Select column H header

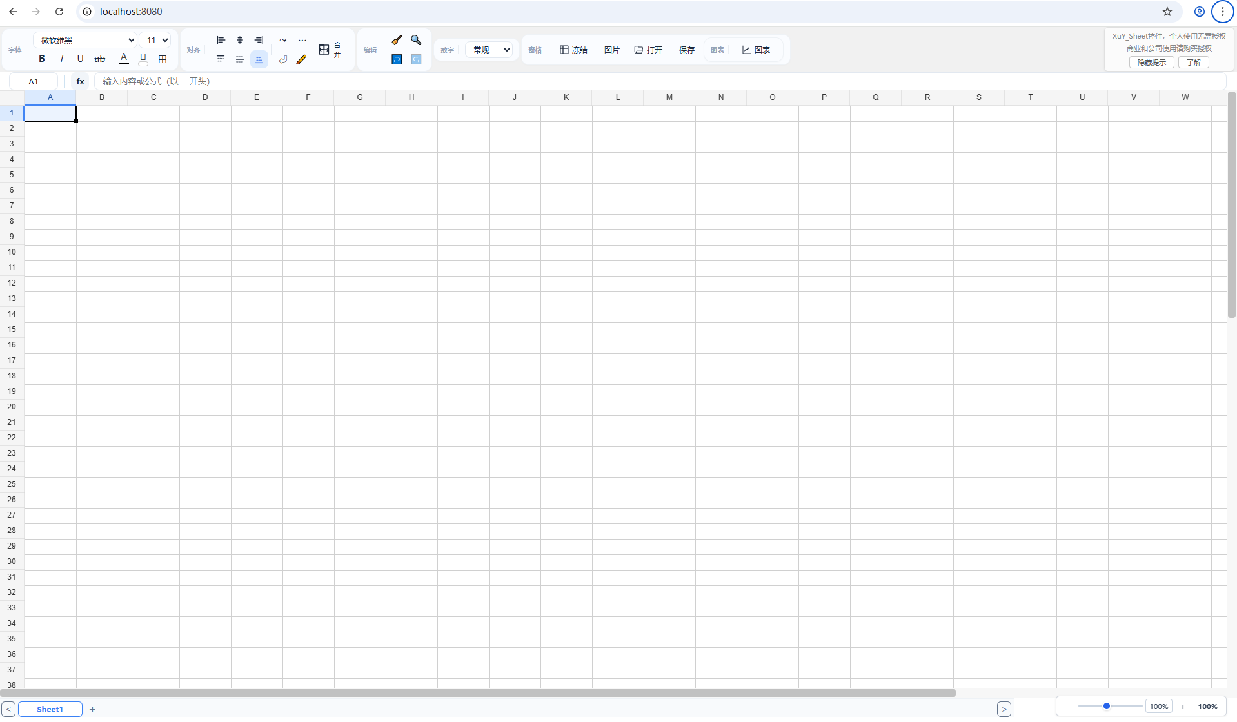(x=411, y=97)
